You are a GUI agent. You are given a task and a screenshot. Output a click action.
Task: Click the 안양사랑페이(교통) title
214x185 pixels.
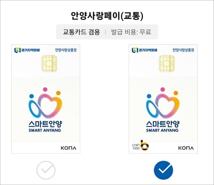(x=107, y=16)
